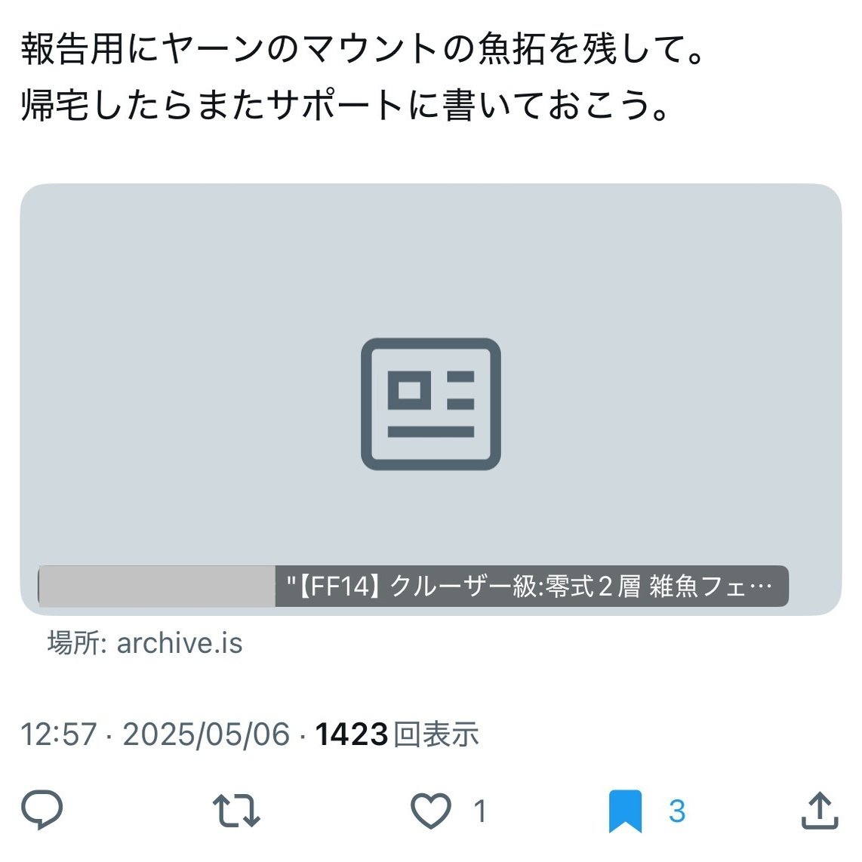Open the gray link preview card
Image resolution: width=862 pixels, height=862 pixels.
431,399
